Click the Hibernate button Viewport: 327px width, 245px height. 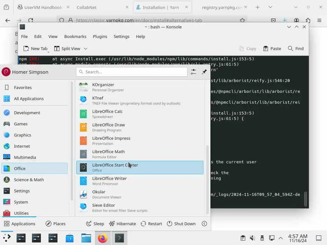122,224
